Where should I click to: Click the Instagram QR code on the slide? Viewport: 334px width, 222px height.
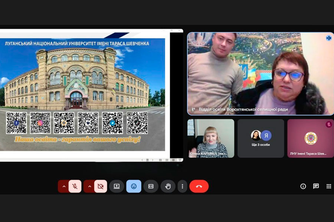point(40,123)
